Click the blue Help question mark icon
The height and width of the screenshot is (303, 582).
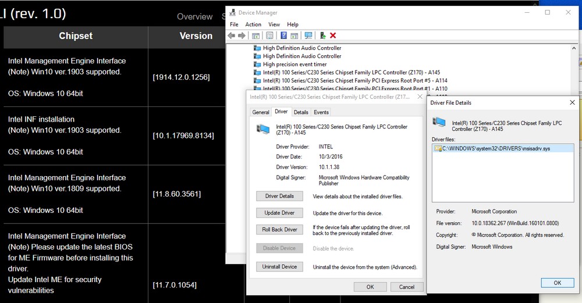point(284,35)
